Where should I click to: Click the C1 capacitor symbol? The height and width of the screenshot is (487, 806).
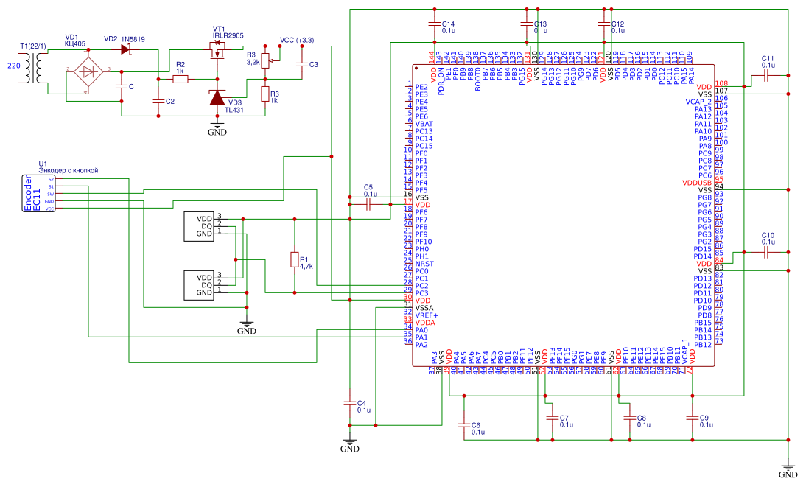tap(122, 86)
